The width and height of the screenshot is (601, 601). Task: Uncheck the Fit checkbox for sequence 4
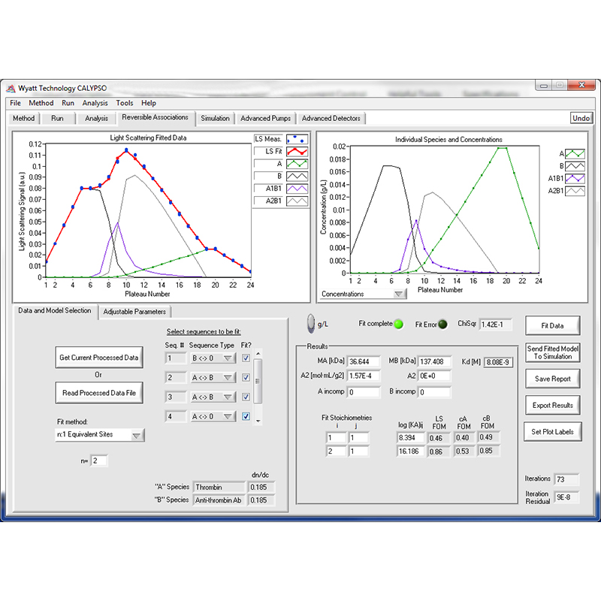pos(246,416)
